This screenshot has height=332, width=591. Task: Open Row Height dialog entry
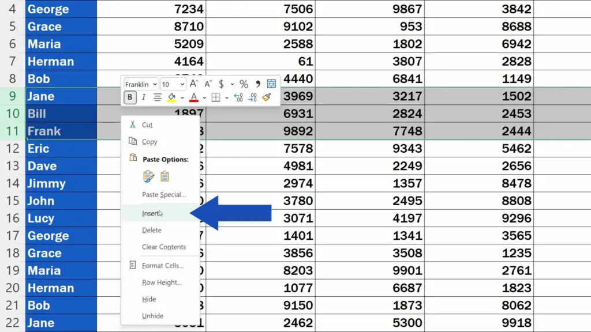160,282
